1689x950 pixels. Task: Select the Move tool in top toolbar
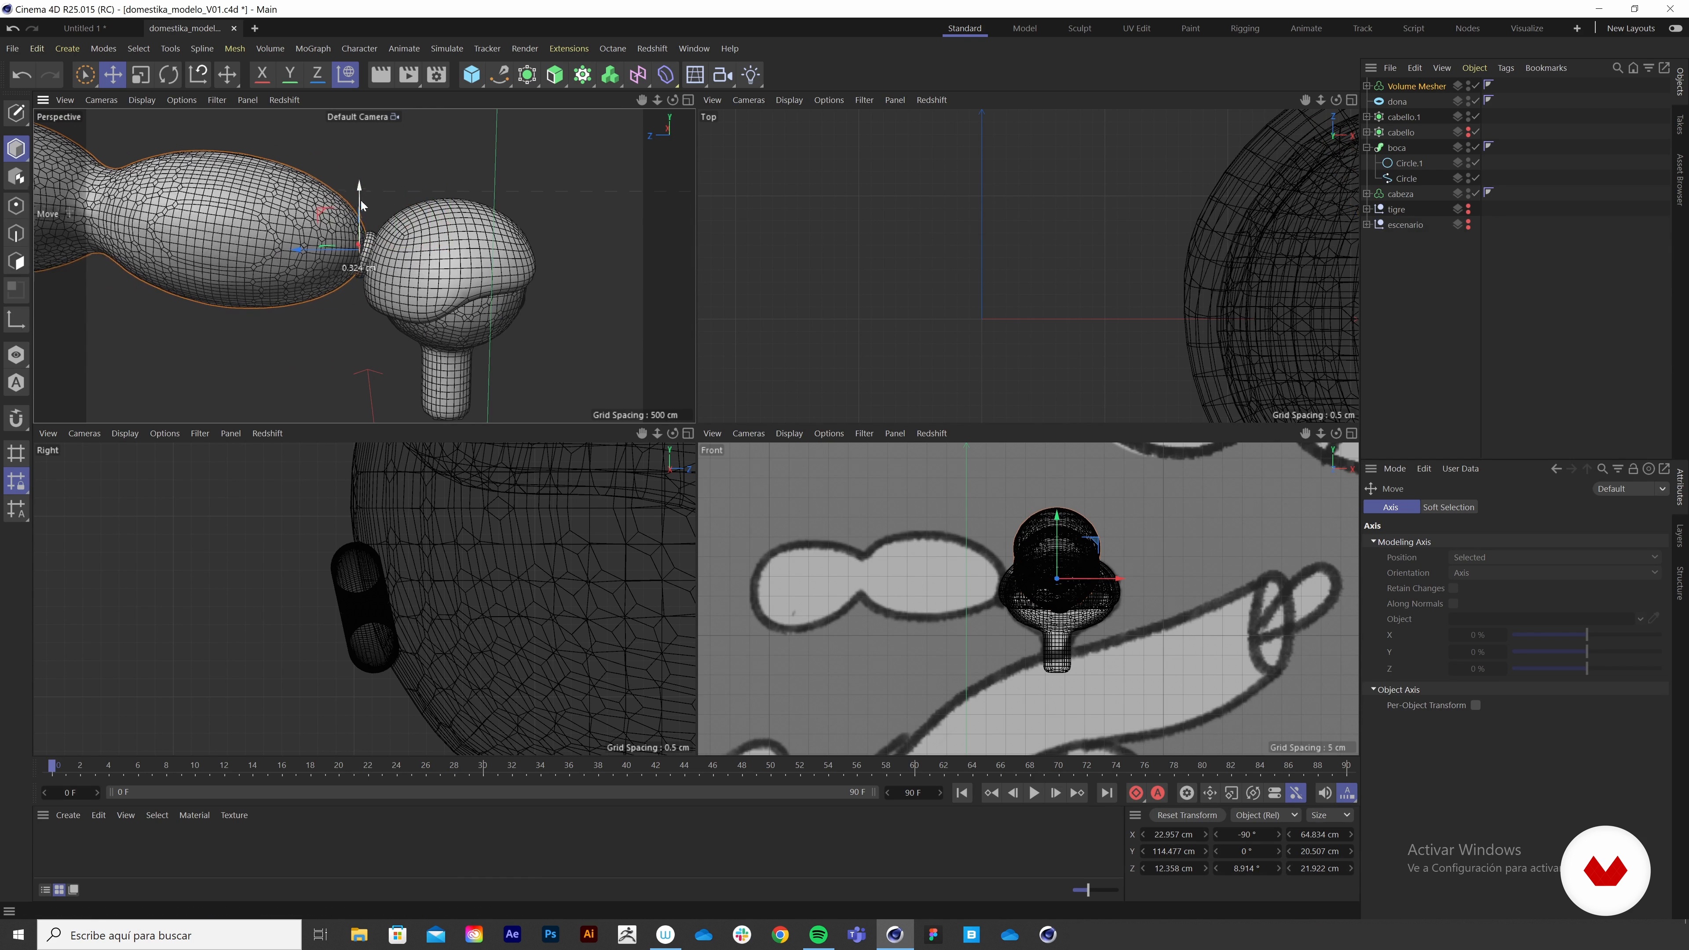[113, 75]
